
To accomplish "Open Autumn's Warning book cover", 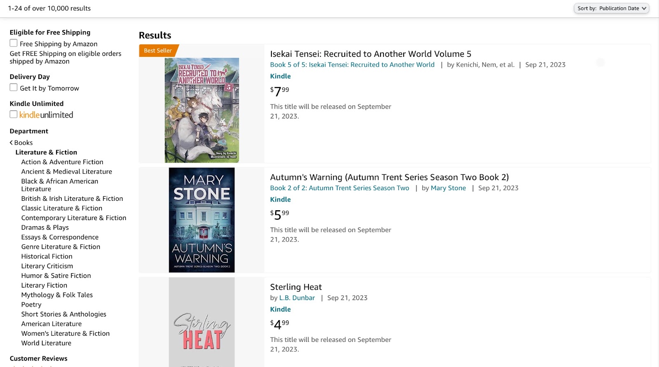I will pos(202,220).
